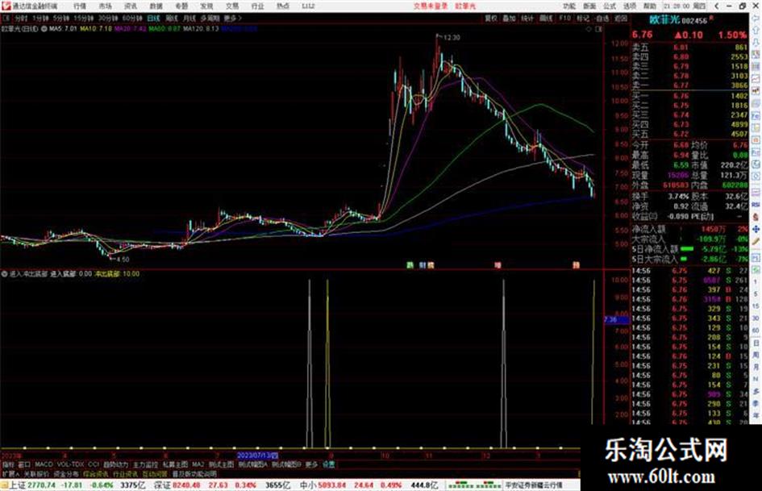Open the 发现 menu
762x491 pixels.
[206, 6]
